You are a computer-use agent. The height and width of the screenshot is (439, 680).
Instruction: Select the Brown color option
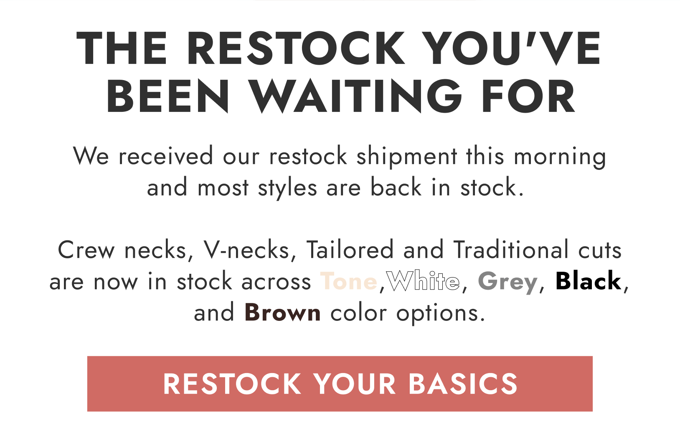coord(282,312)
